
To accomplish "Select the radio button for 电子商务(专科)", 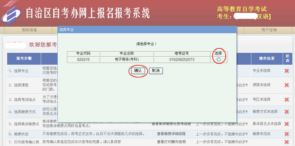I will pos(218,59).
